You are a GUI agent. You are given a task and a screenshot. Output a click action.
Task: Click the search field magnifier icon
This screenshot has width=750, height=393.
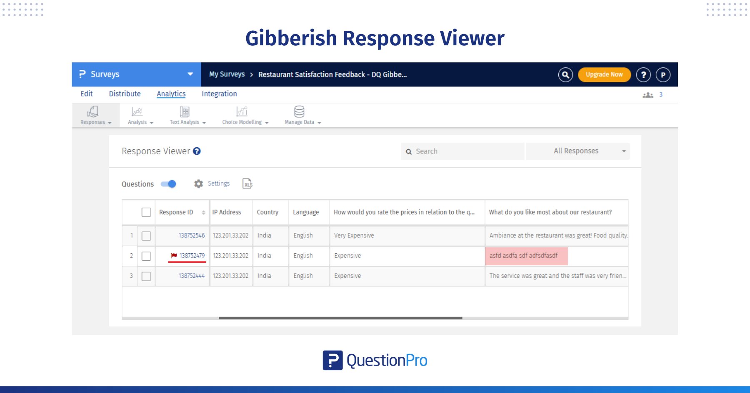click(x=409, y=152)
